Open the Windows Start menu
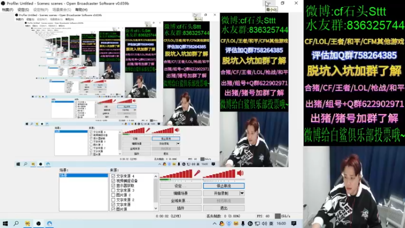The width and height of the screenshot is (405, 228). pyautogui.click(x=5, y=223)
